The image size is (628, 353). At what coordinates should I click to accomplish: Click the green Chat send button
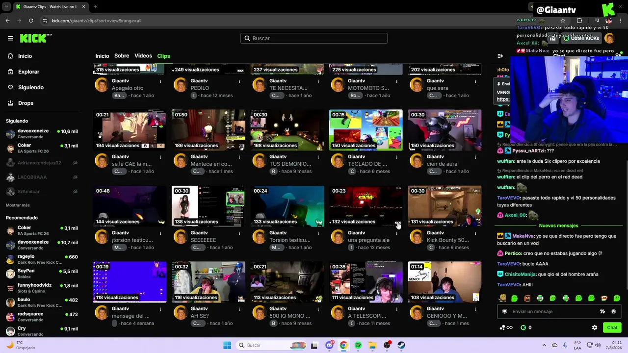coord(612,328)
